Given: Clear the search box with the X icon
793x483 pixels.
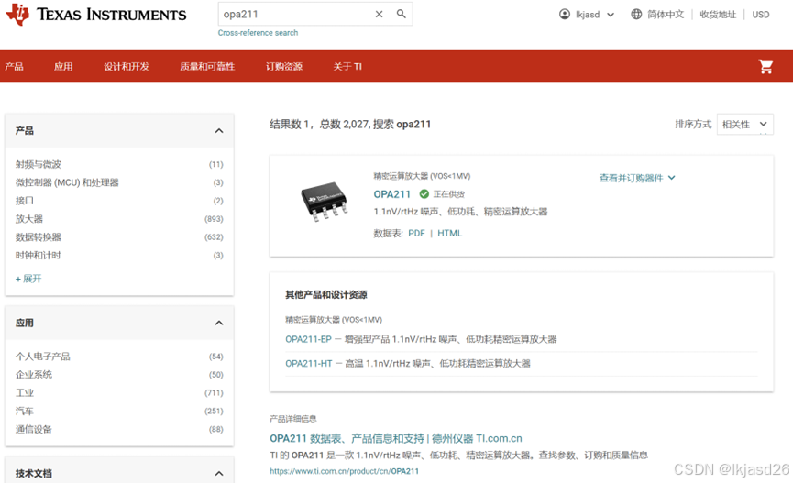Looking at the screenshot, I should point(379,14).
